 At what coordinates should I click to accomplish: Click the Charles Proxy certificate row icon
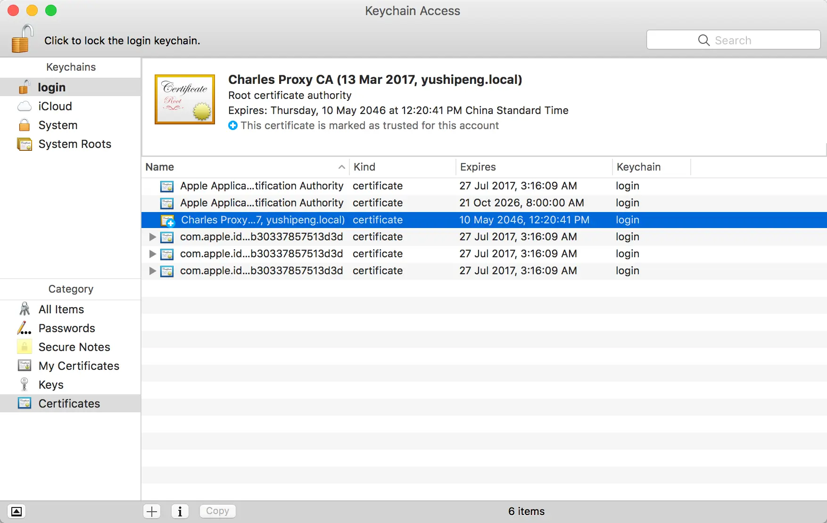click(168, 220)
